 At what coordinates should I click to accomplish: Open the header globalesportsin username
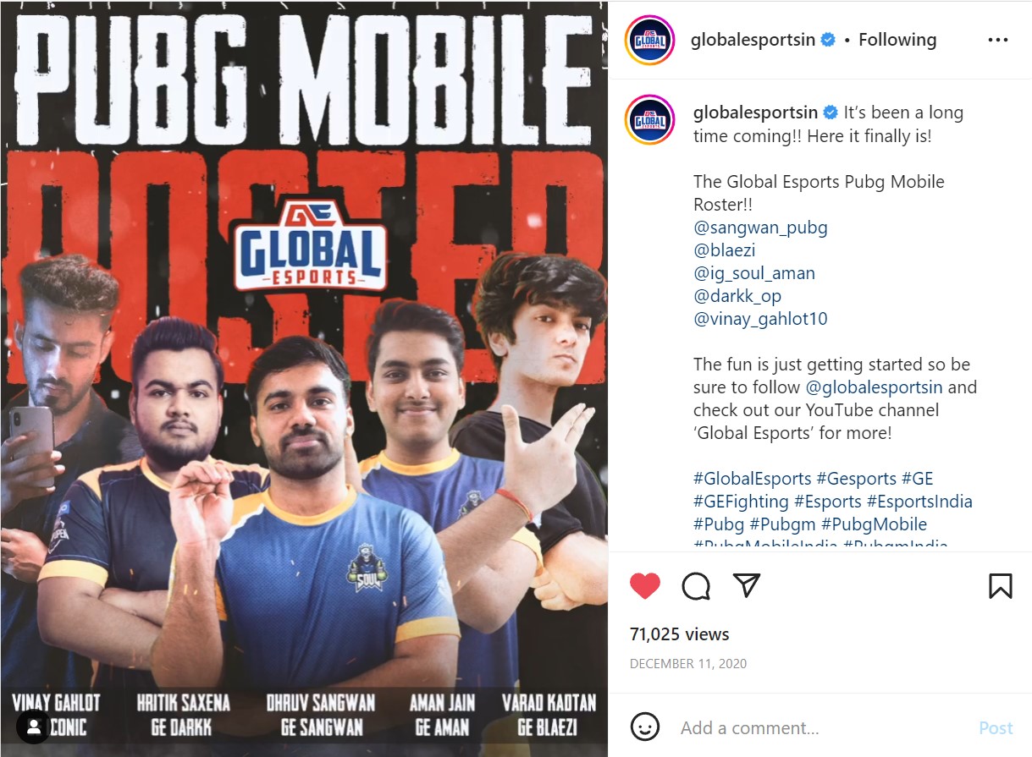(x=753, y=40)
